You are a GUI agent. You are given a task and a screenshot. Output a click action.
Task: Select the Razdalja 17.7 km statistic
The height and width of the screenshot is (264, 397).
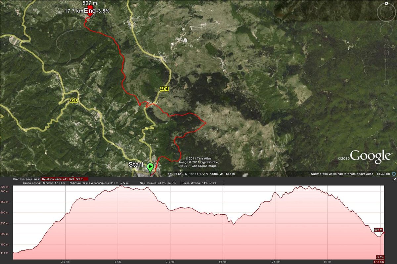click(x=55, y=183)
